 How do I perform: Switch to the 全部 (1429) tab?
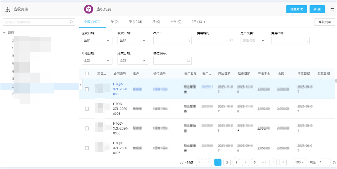pyautogui.click(x=92, y=22)
